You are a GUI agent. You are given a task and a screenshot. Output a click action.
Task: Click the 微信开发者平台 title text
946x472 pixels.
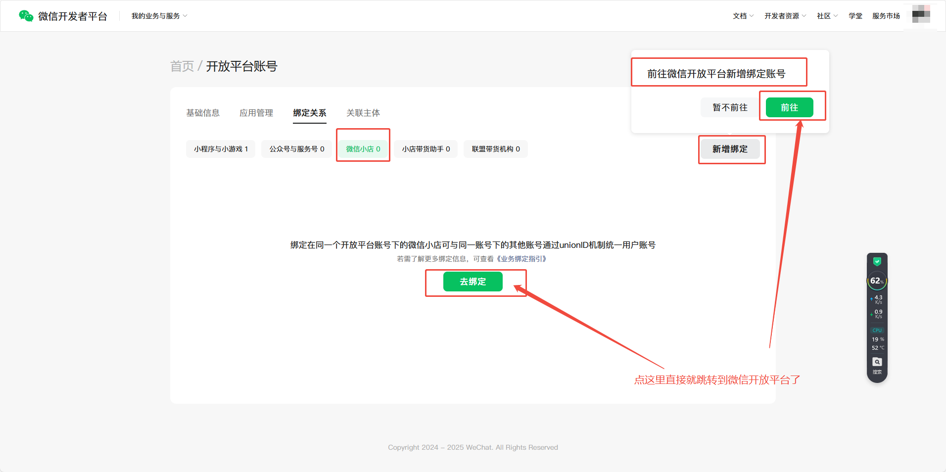pyautogui.click(x=73, y=16)
